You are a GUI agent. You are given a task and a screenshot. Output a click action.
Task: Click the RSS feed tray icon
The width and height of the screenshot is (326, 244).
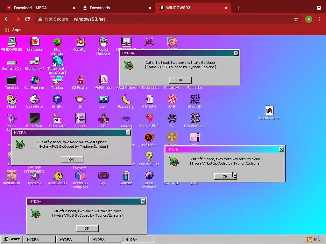(x=309, y=240)
